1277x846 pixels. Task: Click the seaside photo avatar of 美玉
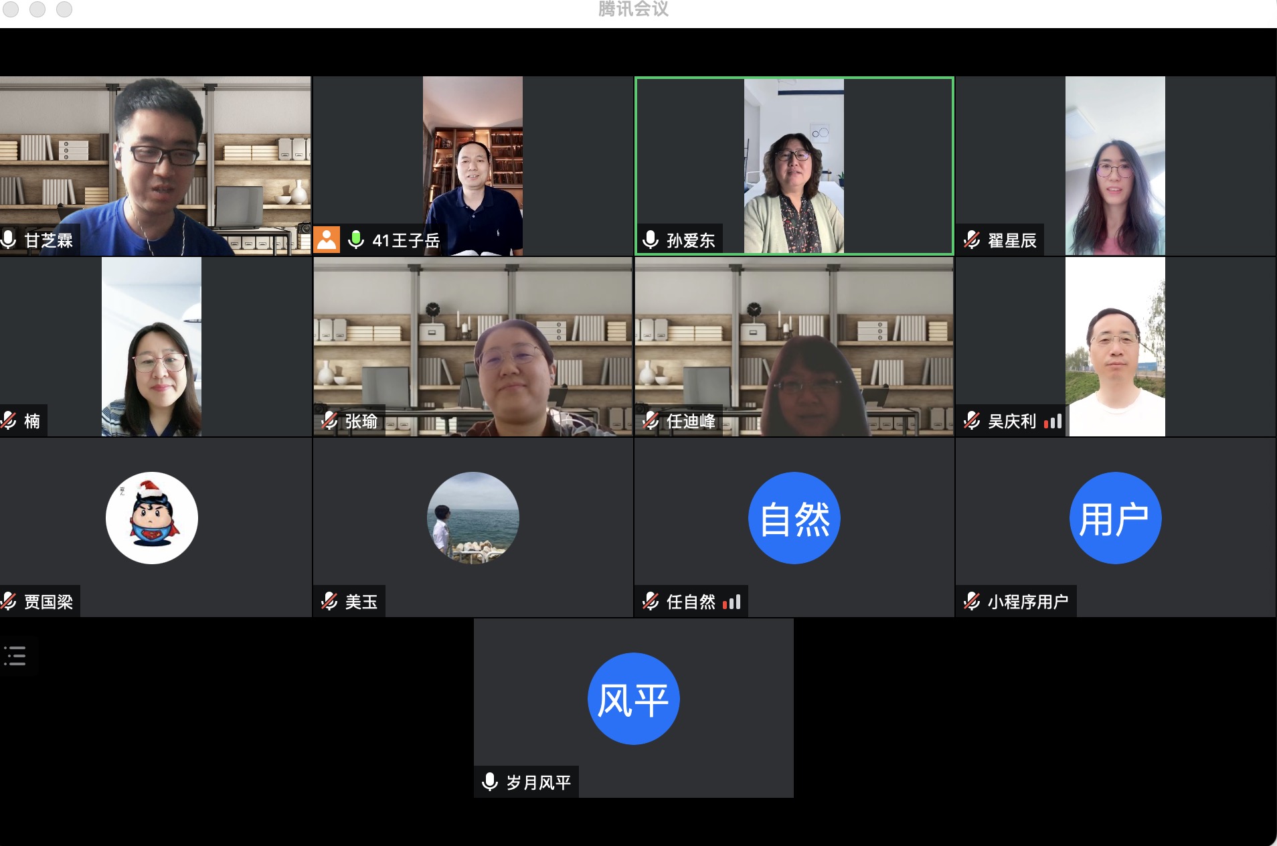pos(473,518)
